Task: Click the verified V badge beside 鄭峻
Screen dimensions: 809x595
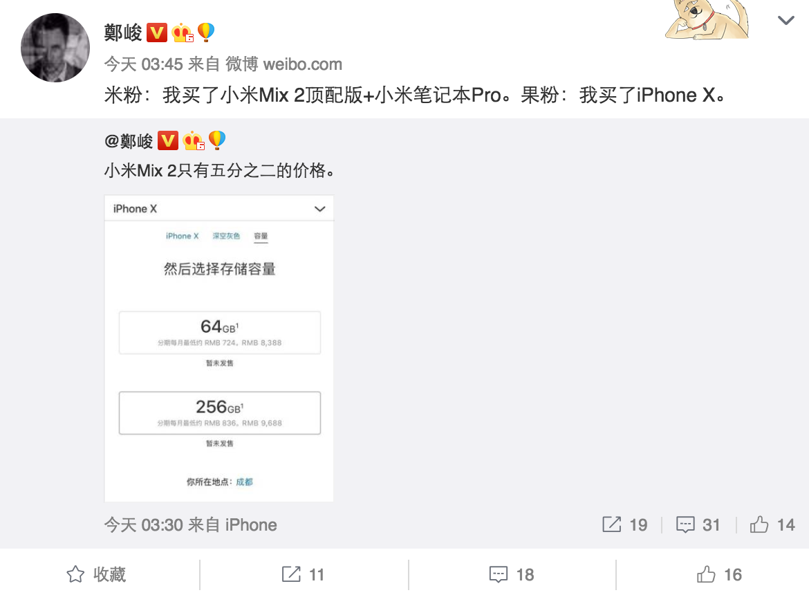Action: [157, 33]
